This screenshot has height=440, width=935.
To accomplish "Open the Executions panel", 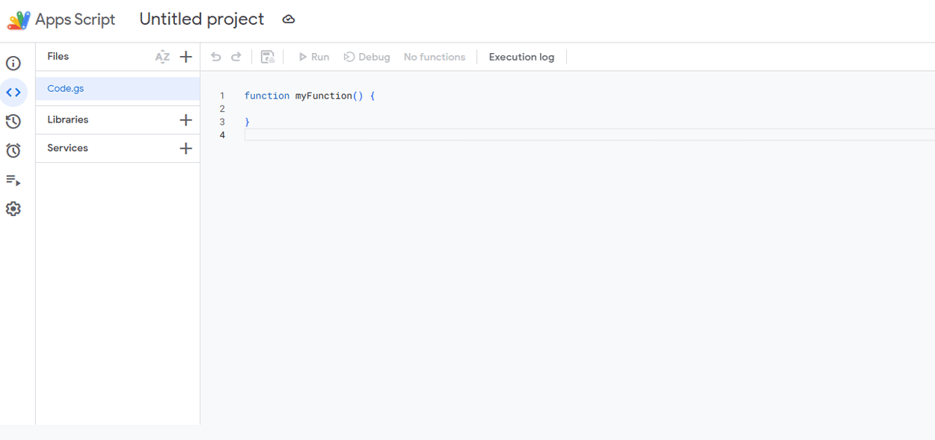I will [x=13, y=180].
